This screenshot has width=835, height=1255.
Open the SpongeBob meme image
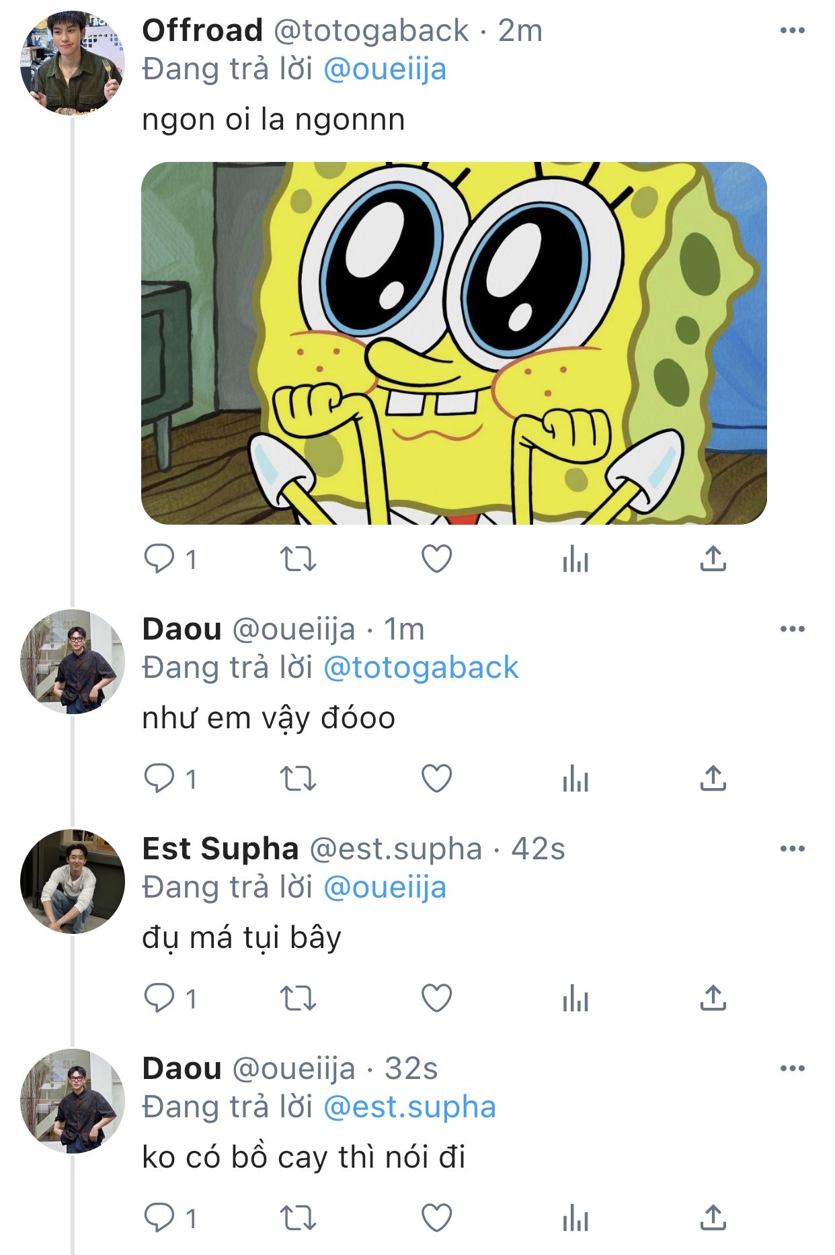[454, 343]
